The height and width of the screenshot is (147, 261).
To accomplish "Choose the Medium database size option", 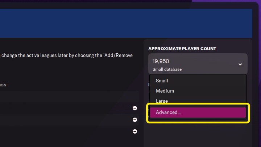I will pyautogui.click(x=165, y=91).
